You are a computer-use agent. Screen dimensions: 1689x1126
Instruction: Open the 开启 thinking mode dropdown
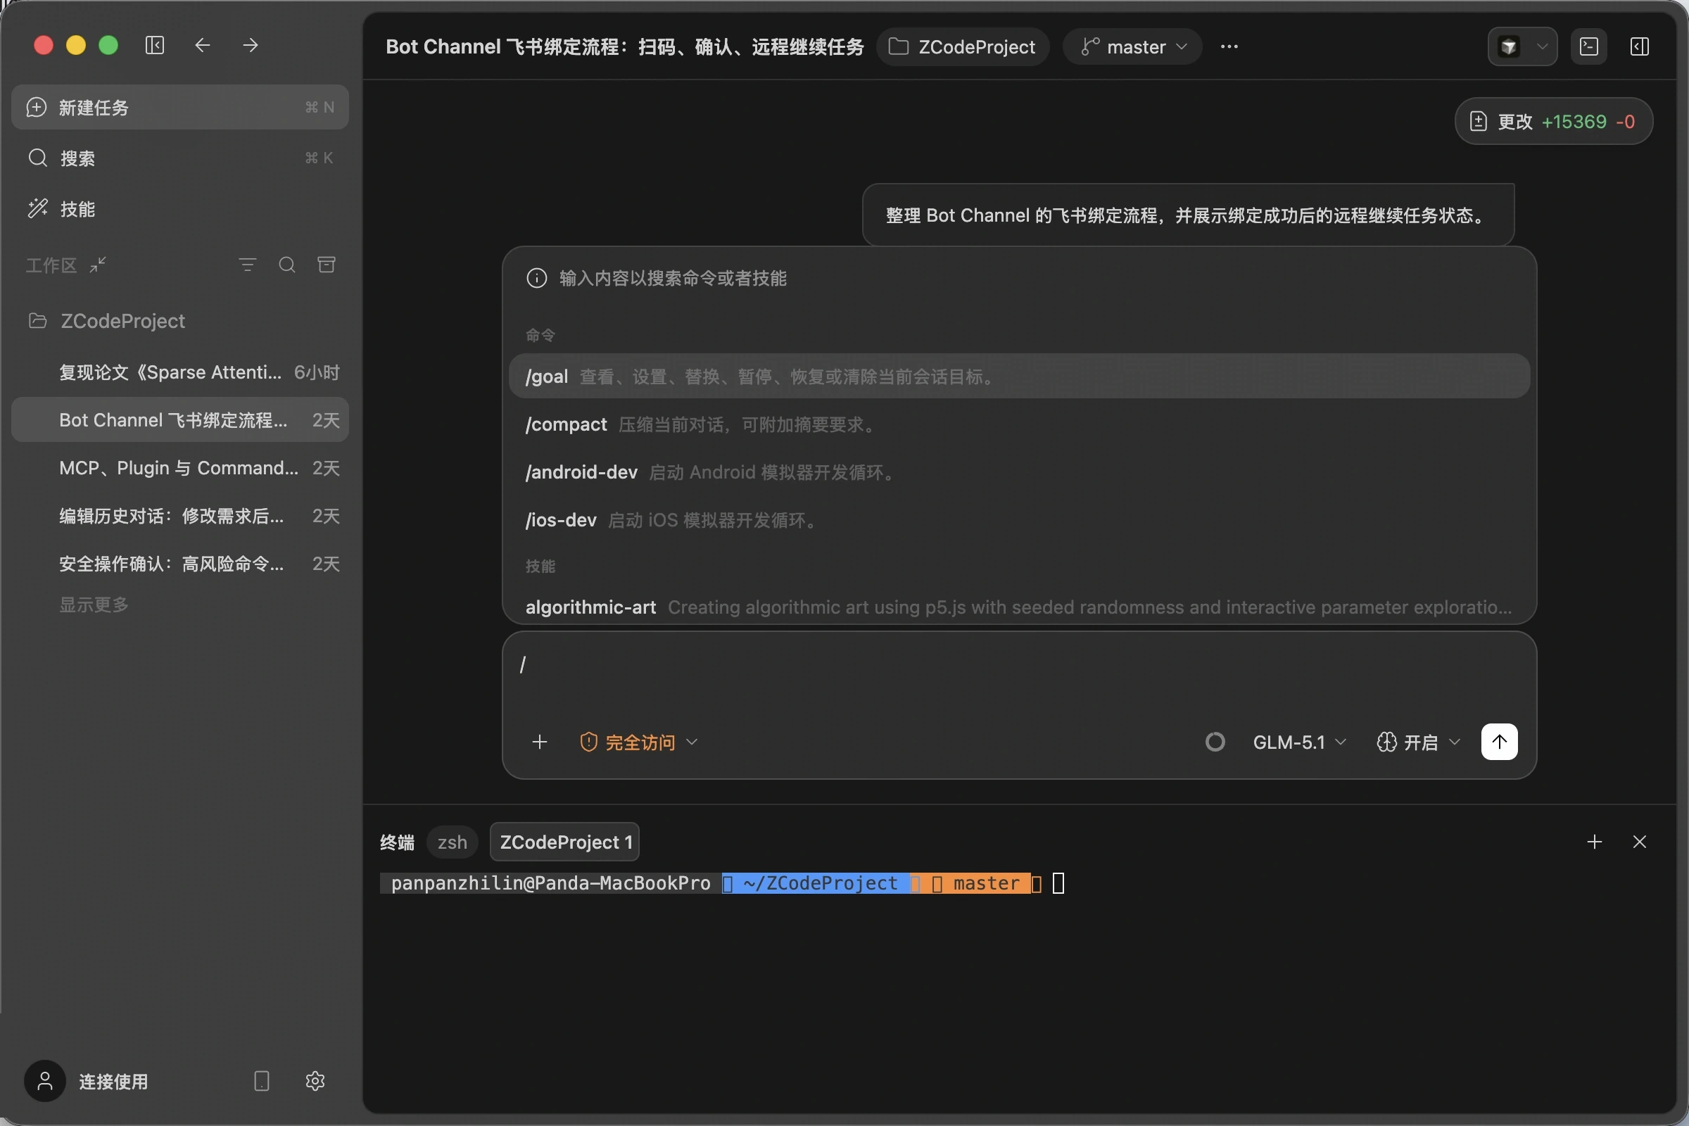click(x=1419, y=742)
